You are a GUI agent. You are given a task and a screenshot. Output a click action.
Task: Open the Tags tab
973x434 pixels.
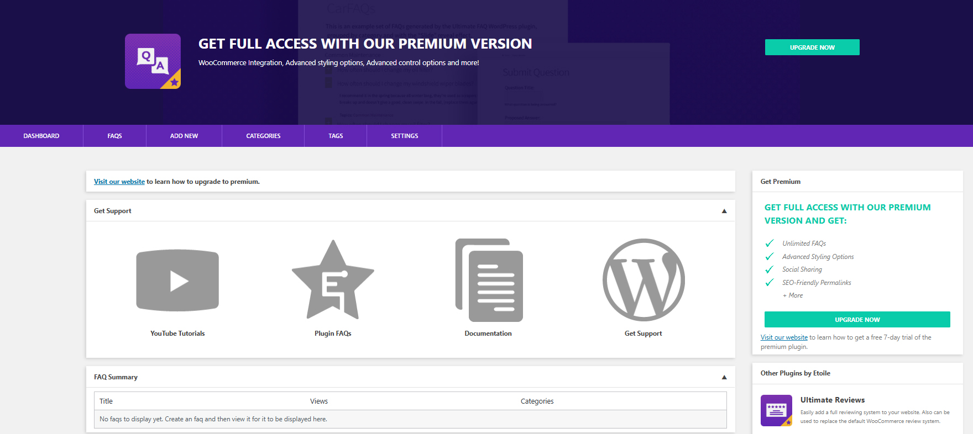[x=336, y=136]
